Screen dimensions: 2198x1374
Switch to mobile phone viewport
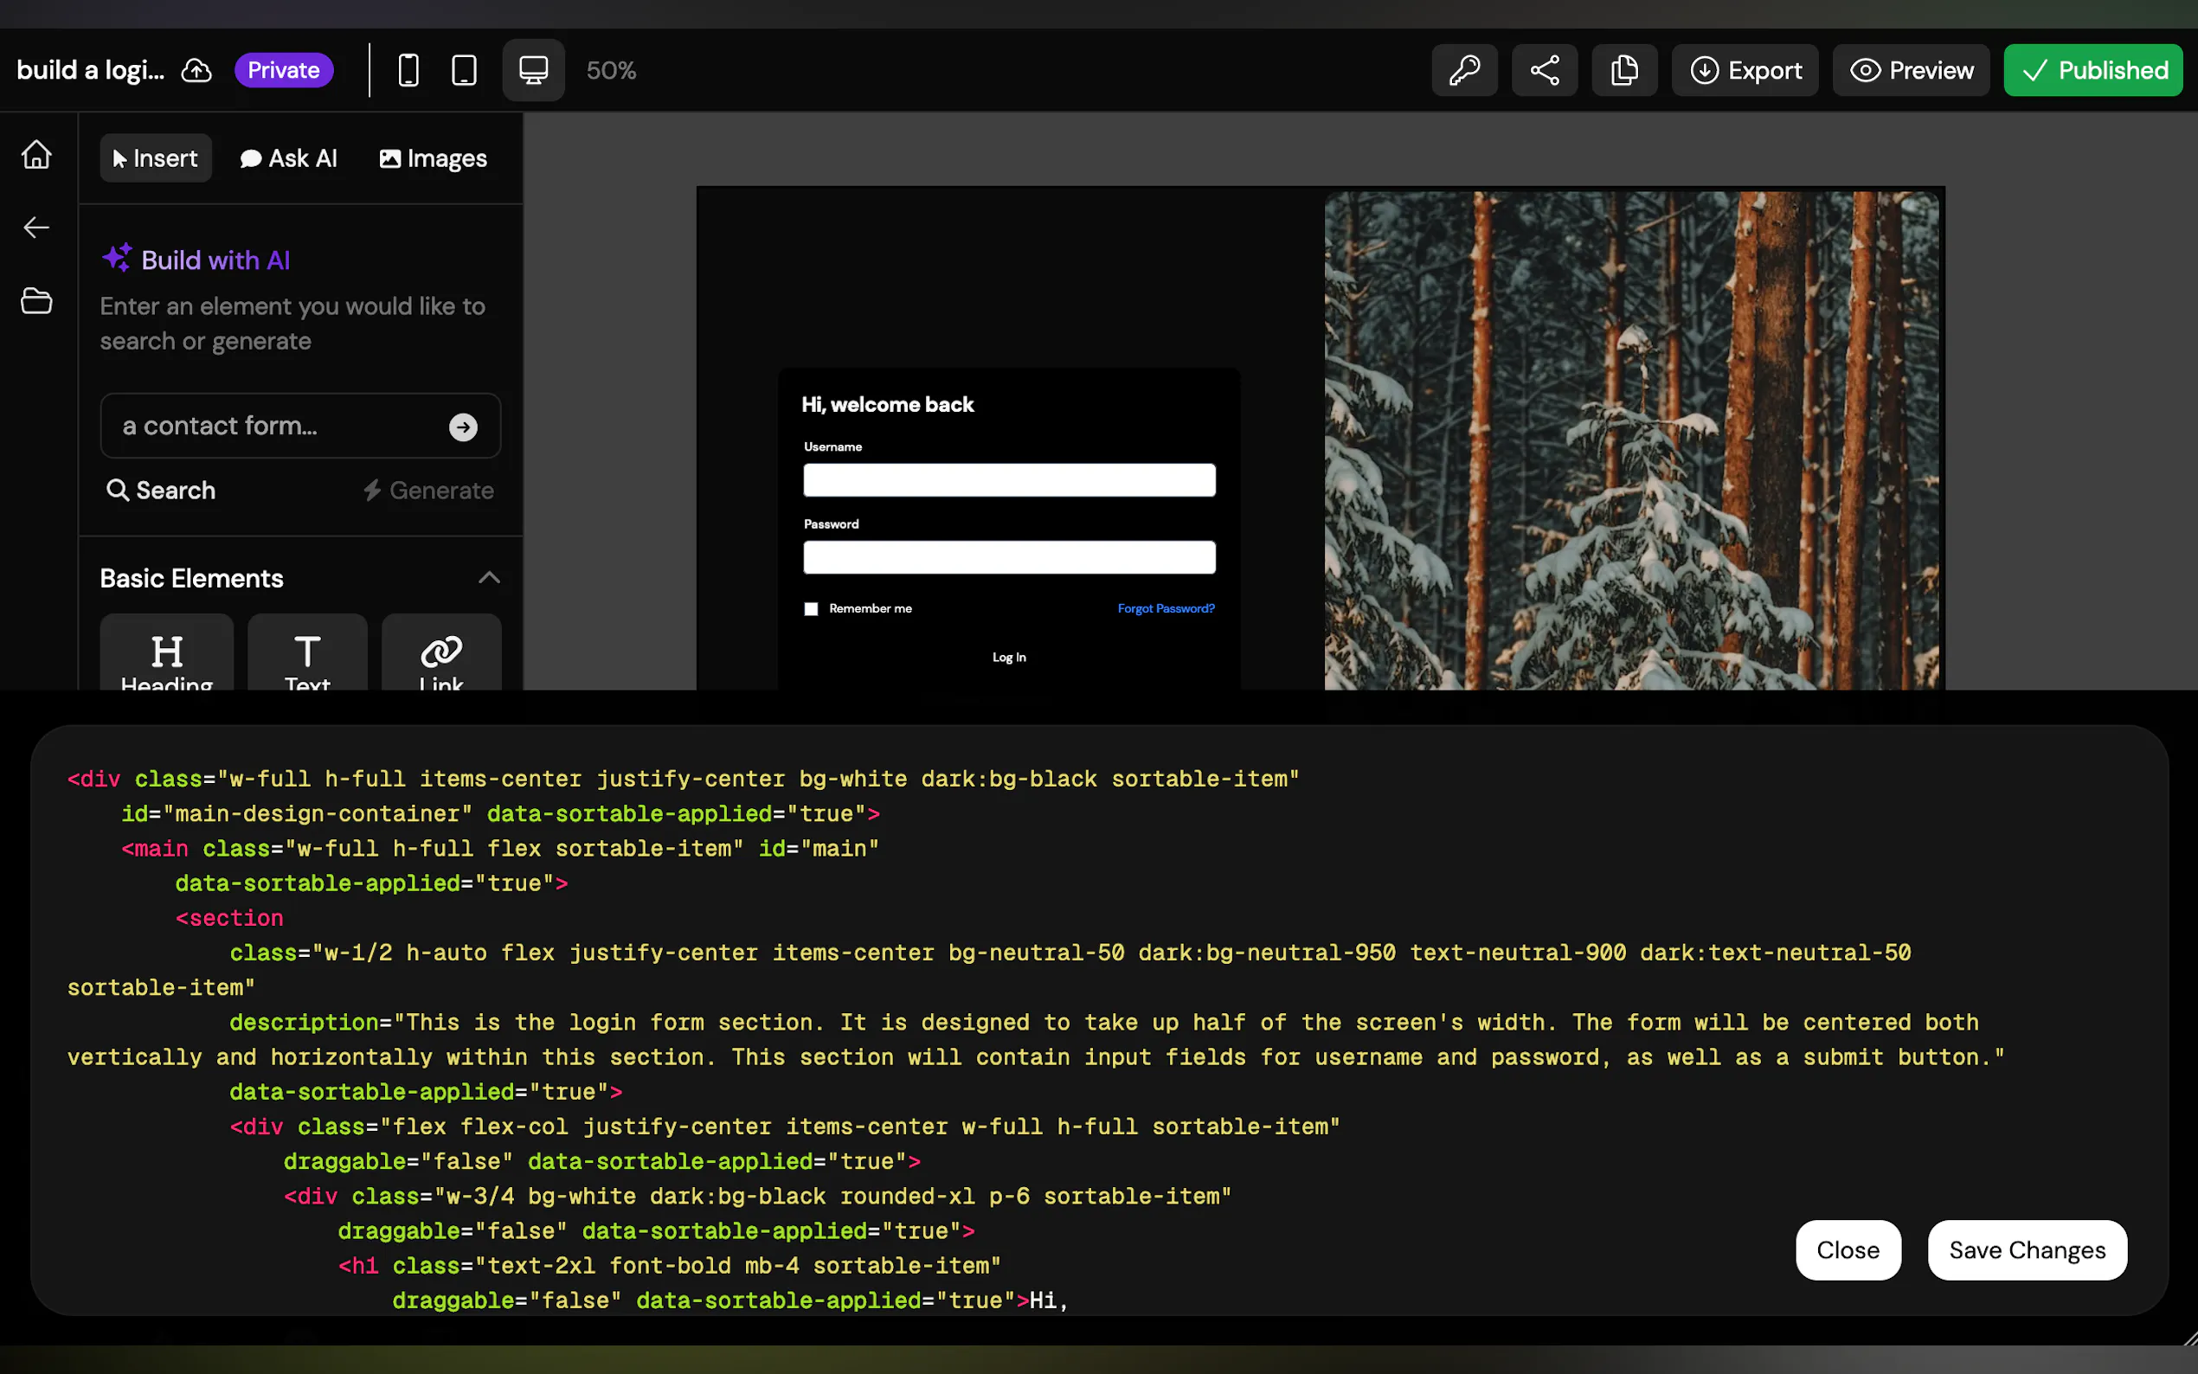click(x=409, y=70)
